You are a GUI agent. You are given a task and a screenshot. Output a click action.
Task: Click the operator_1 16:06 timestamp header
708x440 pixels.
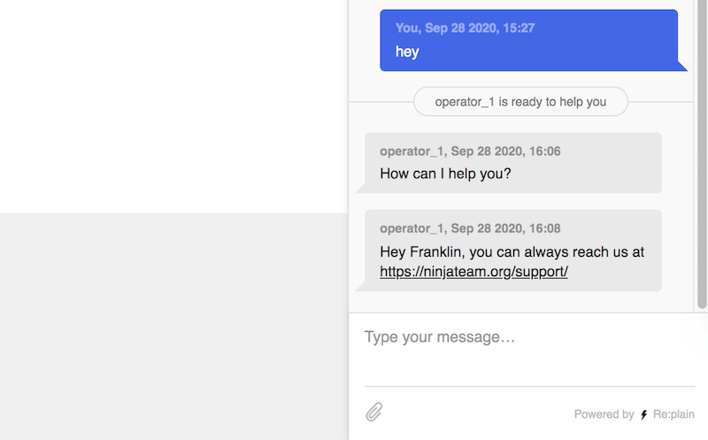(470, 151)
